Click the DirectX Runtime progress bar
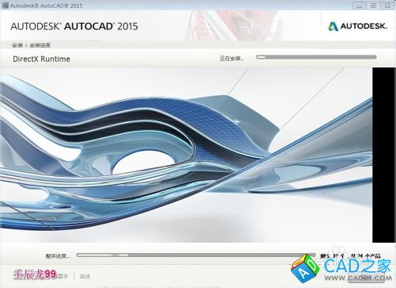 click(x=316, y=57)
